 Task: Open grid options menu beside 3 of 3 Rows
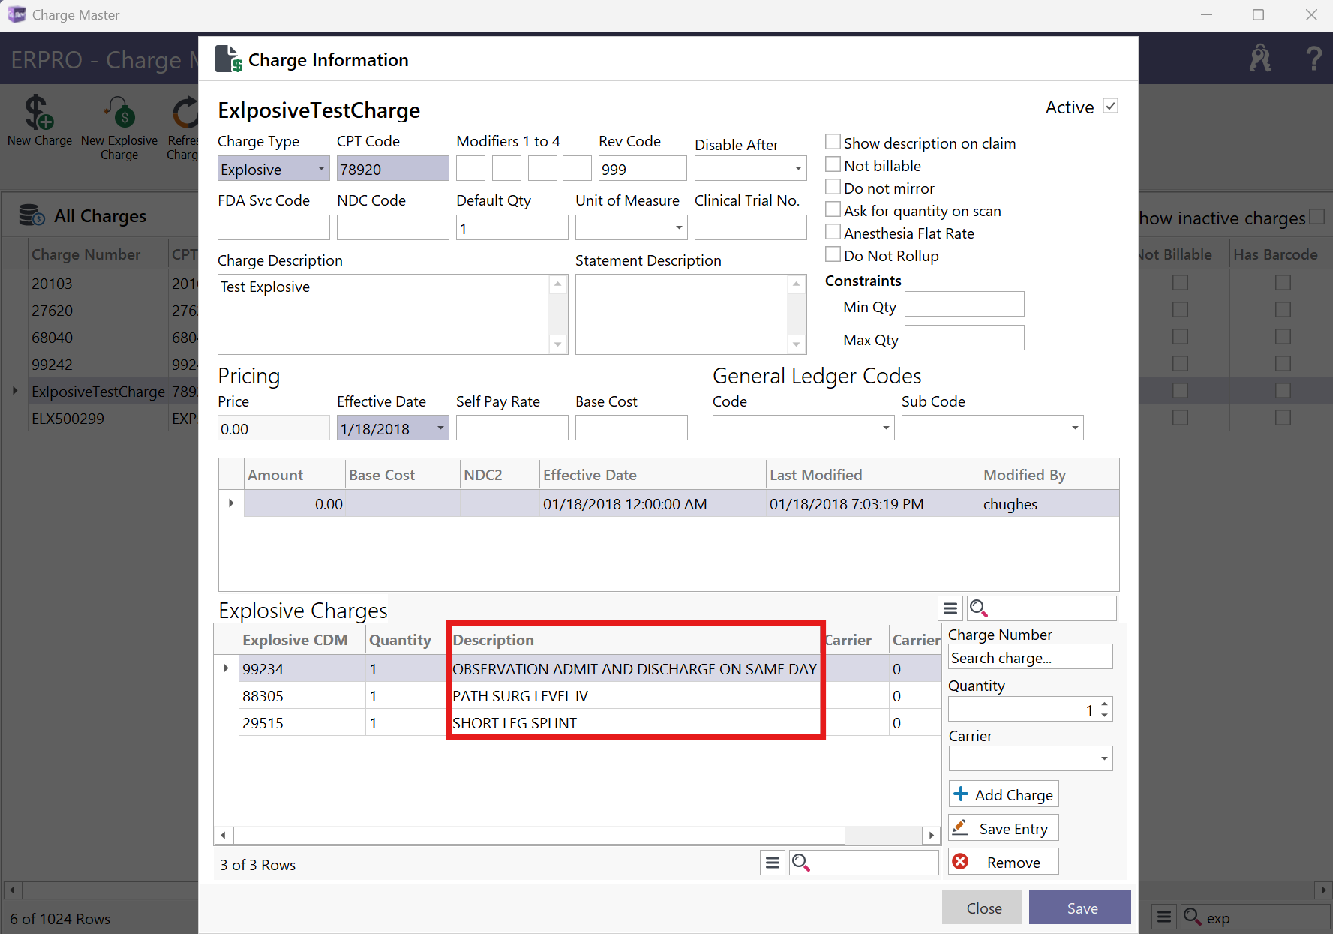[772, 863]
